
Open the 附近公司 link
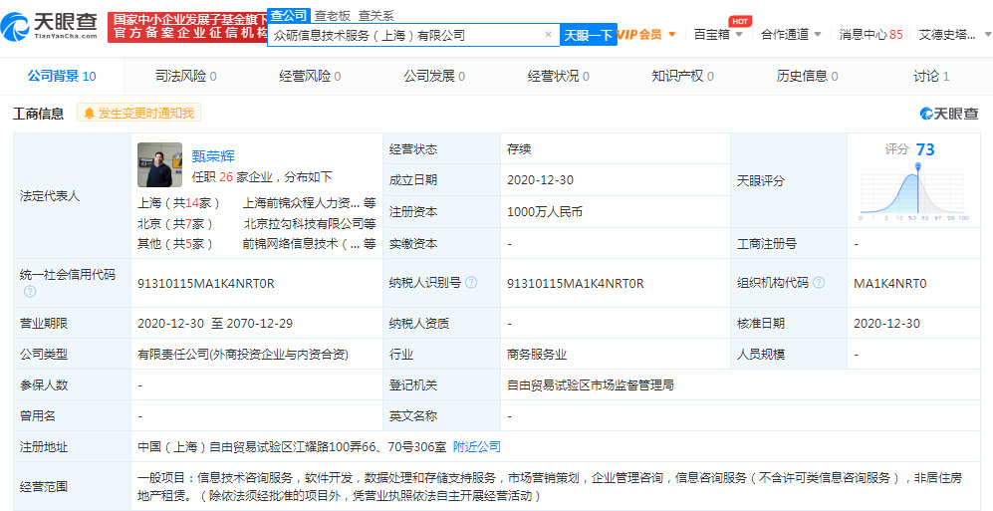[x=477, y=446]
